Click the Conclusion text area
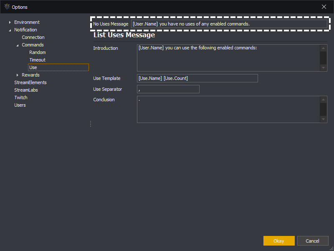Viewport: 334px width, 251px height. 228,109
